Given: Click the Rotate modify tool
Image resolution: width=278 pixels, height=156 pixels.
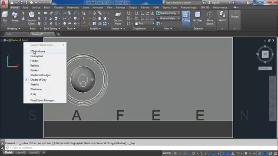Looking at the screenshot, I should point(94,18).
